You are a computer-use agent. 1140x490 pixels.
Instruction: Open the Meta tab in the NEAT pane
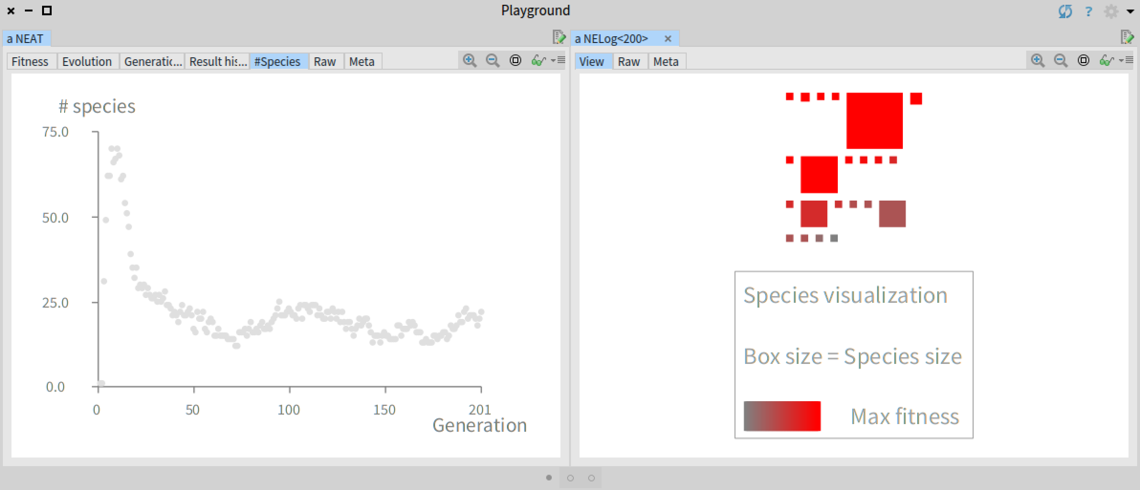(362, 62)
